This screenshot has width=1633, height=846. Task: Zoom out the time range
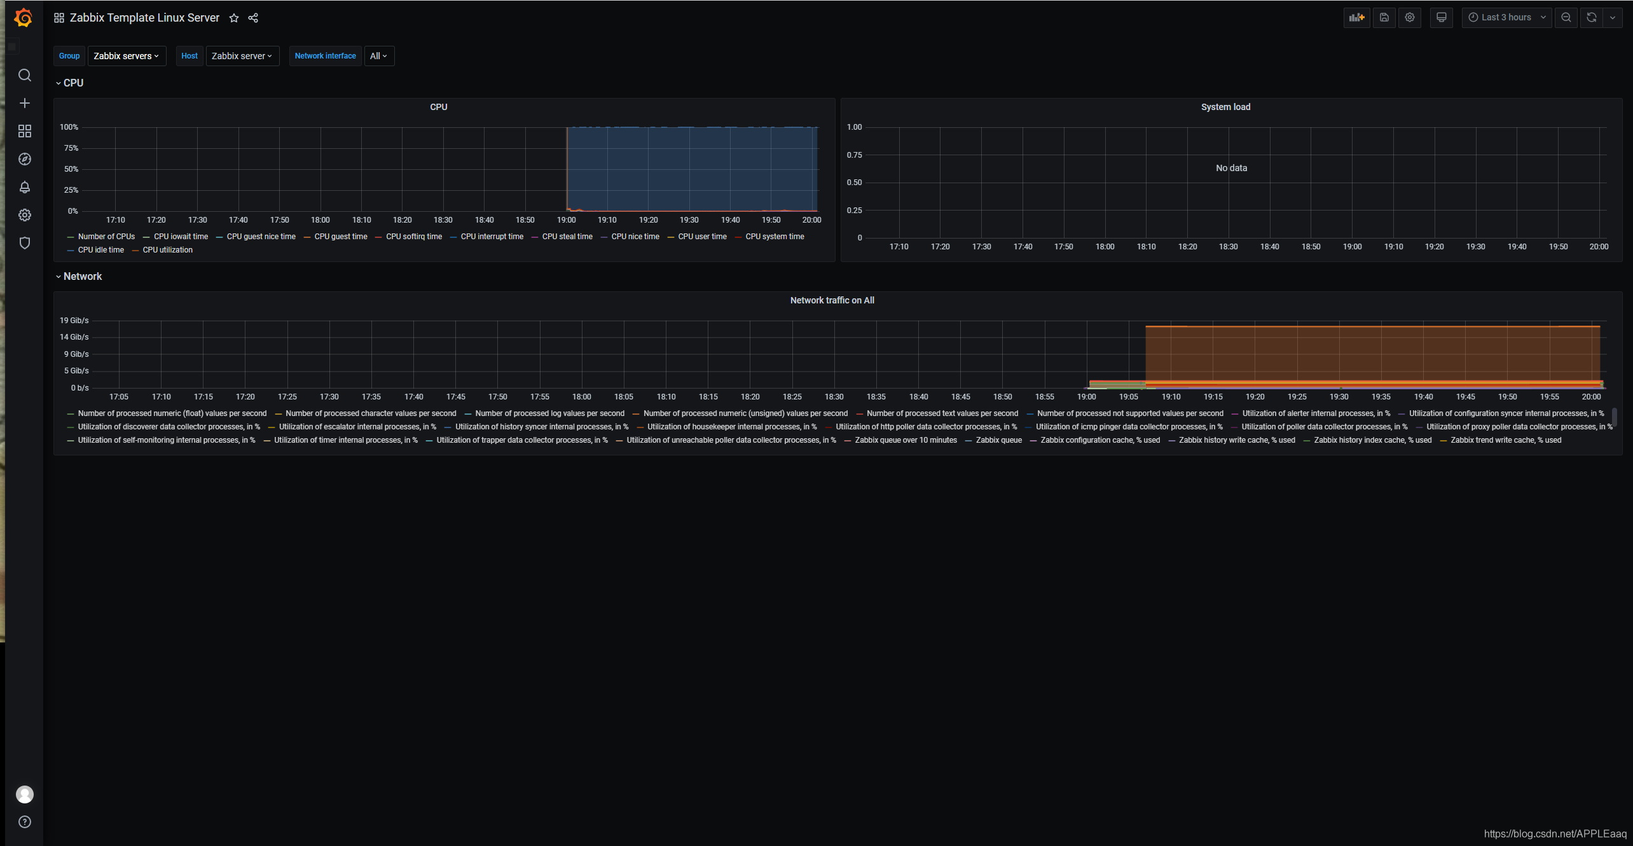coord(1566,18)
